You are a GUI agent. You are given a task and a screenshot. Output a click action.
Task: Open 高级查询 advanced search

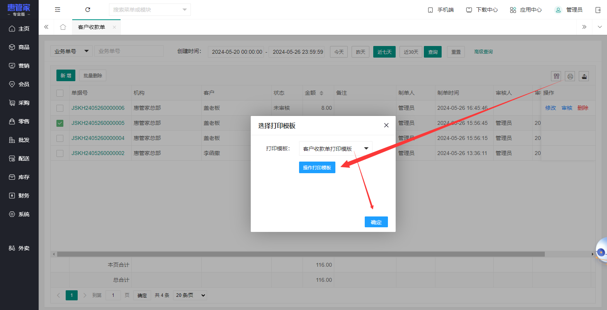(483, 52)
